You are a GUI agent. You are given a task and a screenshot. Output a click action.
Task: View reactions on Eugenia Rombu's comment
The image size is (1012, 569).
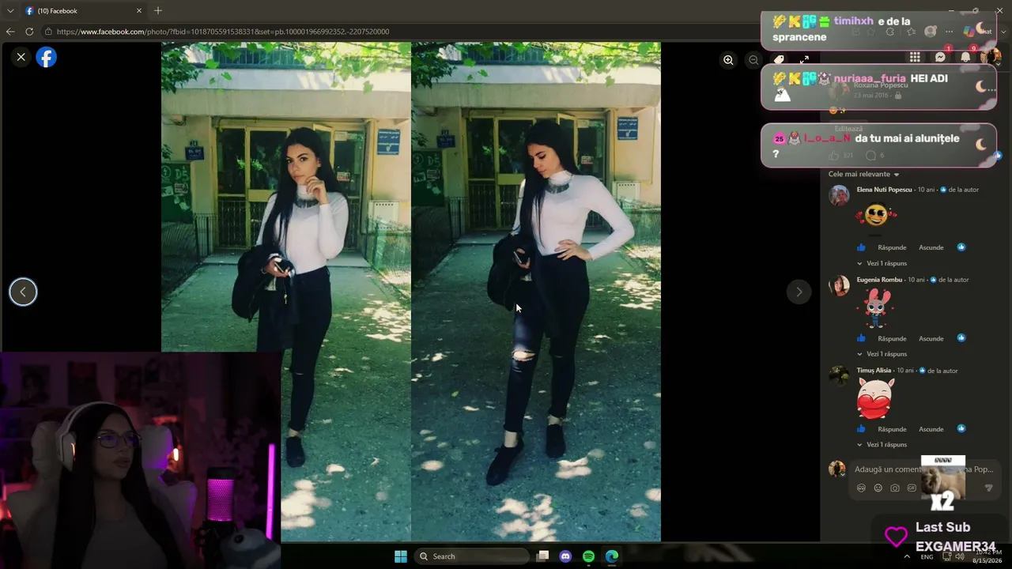[x=961, y=338]
